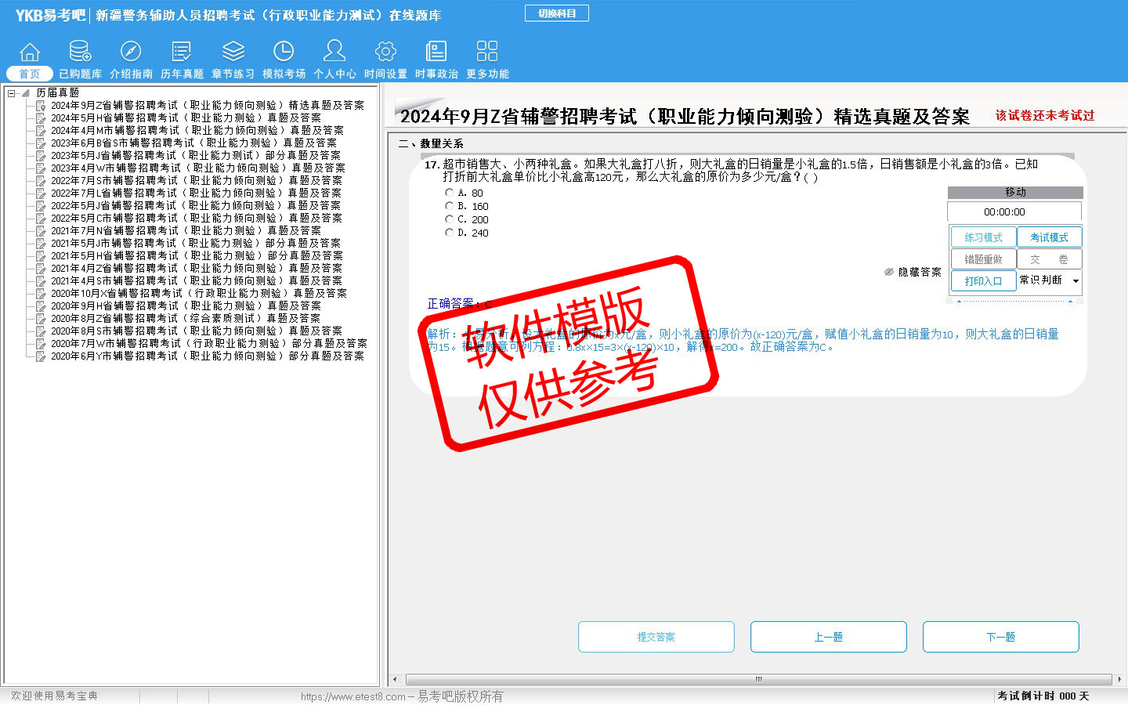
Task: Open 章节练习 chapter practice icon
Action: click(233, 52)
